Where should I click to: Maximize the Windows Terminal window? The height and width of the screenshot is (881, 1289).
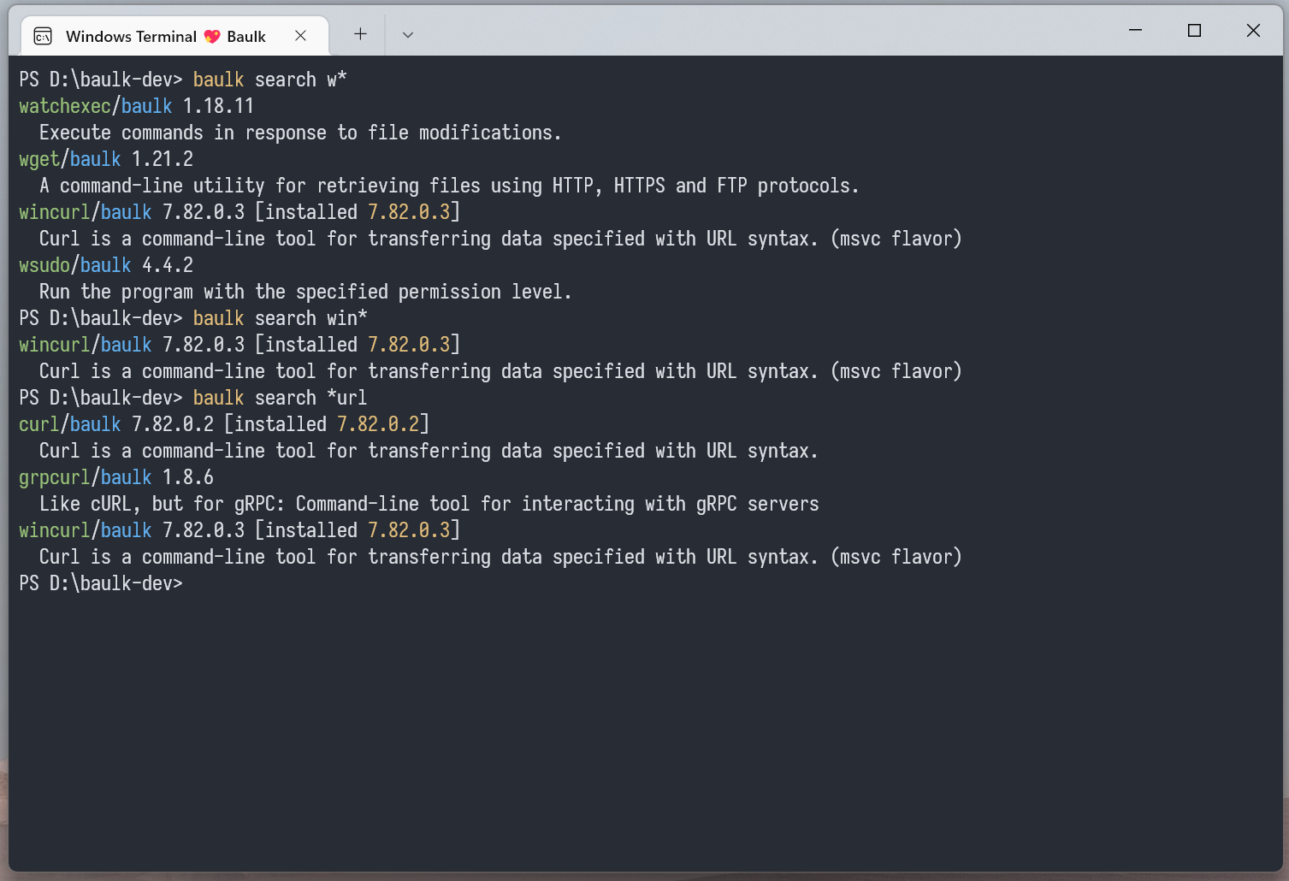(1195, 31)
